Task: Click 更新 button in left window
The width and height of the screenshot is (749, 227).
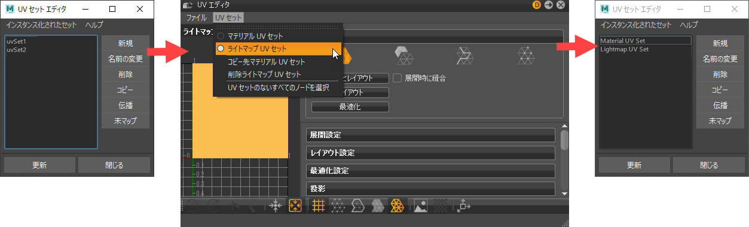Action: click(40, 165)
